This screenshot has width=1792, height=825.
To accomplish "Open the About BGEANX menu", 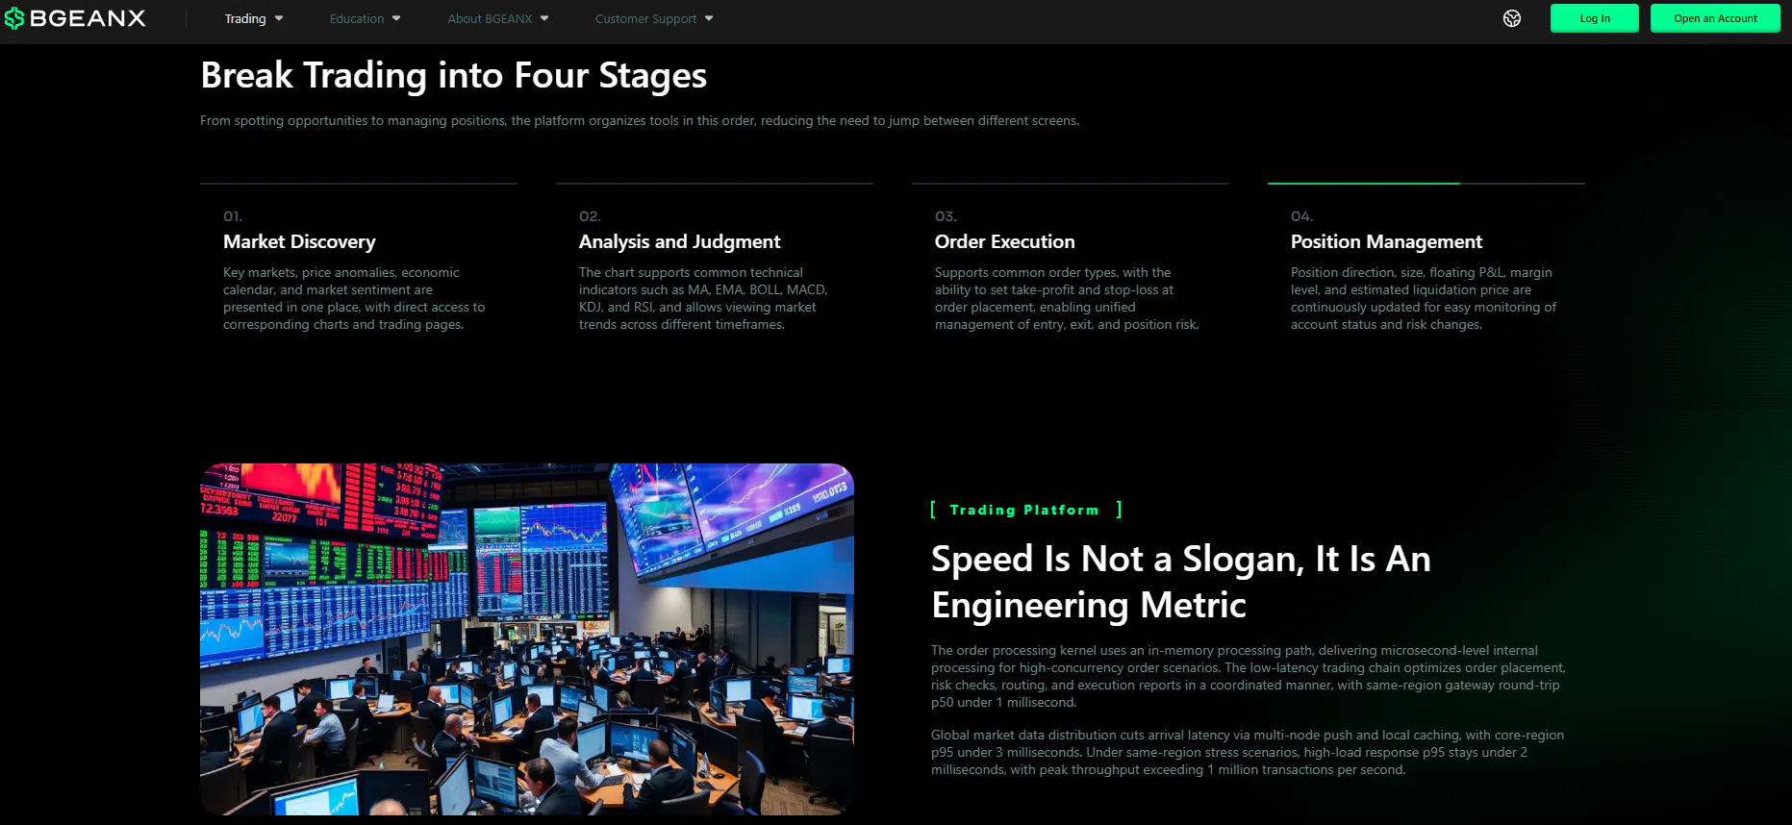I will 498,18.
